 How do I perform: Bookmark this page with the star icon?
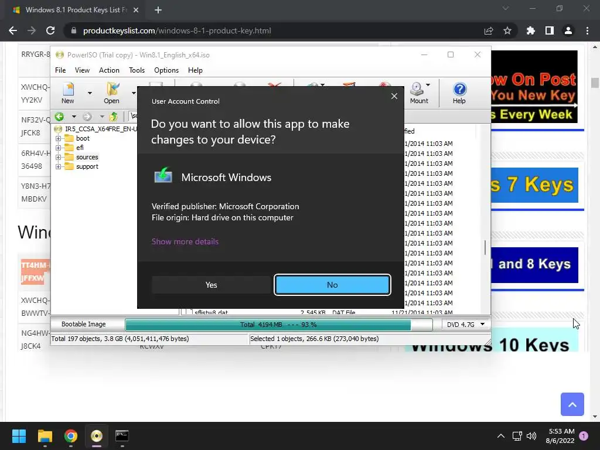click(507, 30)
